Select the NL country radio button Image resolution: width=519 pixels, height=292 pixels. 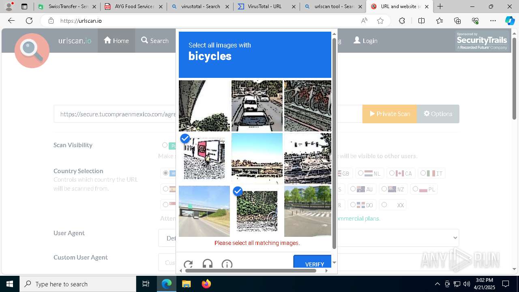point(360,173)
